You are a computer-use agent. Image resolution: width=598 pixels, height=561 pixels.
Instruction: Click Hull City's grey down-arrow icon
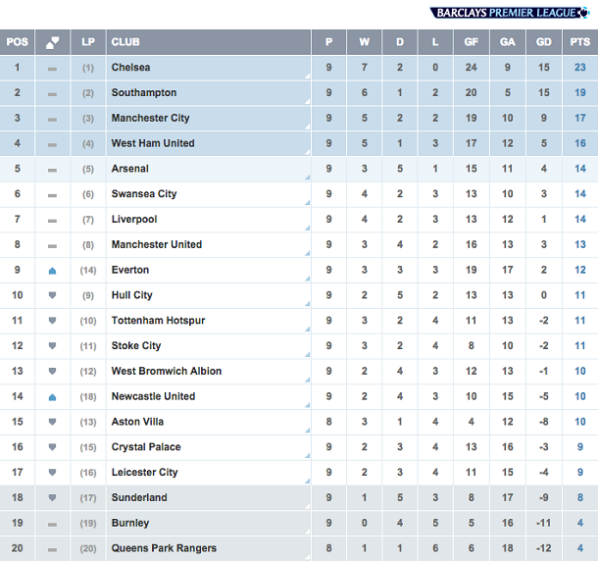coord(52,295)
